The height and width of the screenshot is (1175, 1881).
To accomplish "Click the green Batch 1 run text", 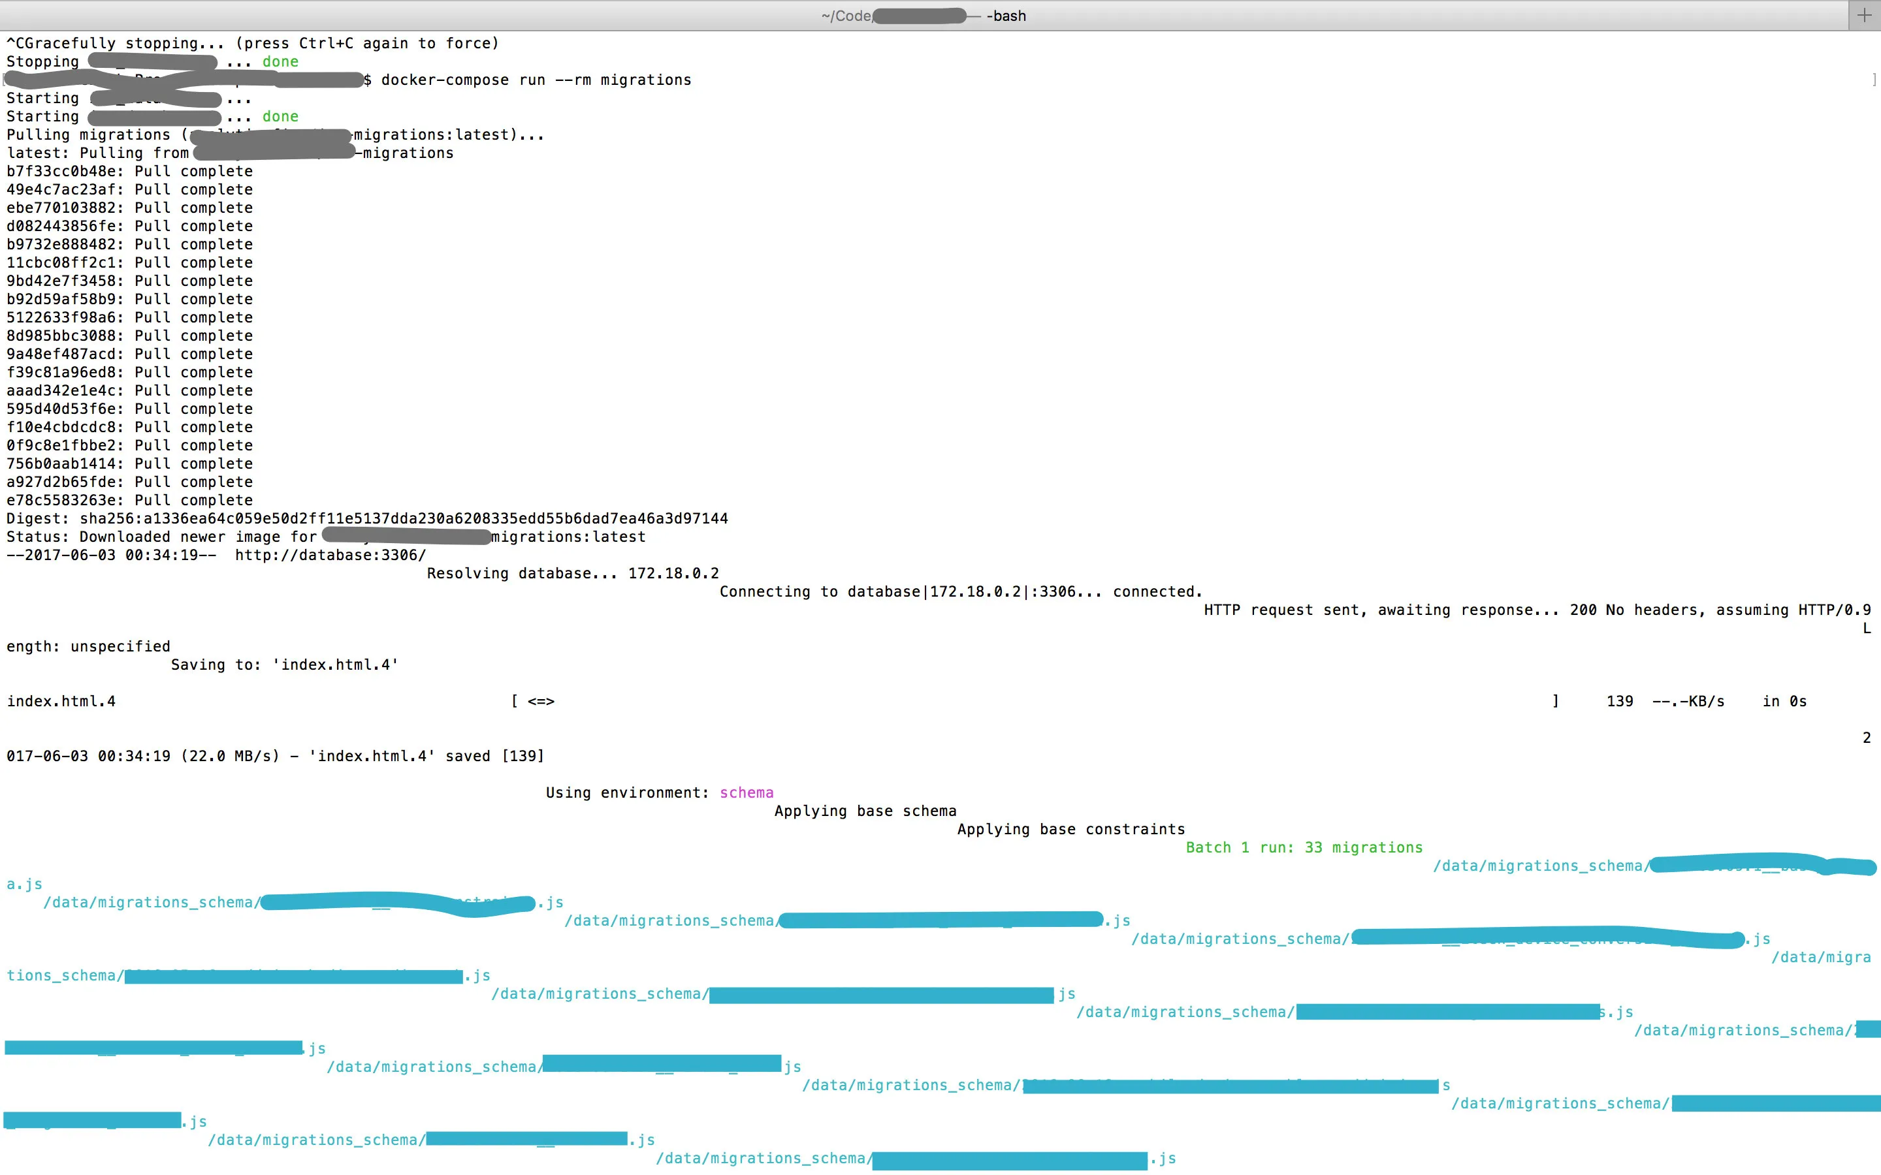I will click(1304, 847).
